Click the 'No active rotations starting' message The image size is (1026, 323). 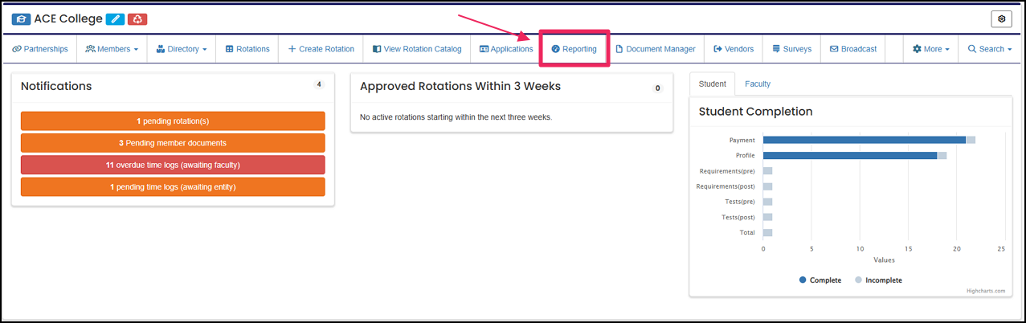(x=456, y=117)
